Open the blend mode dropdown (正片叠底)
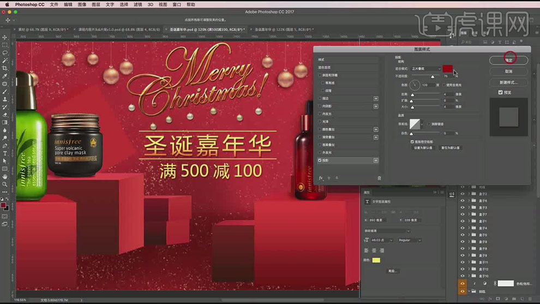 (x=426, y=69)
